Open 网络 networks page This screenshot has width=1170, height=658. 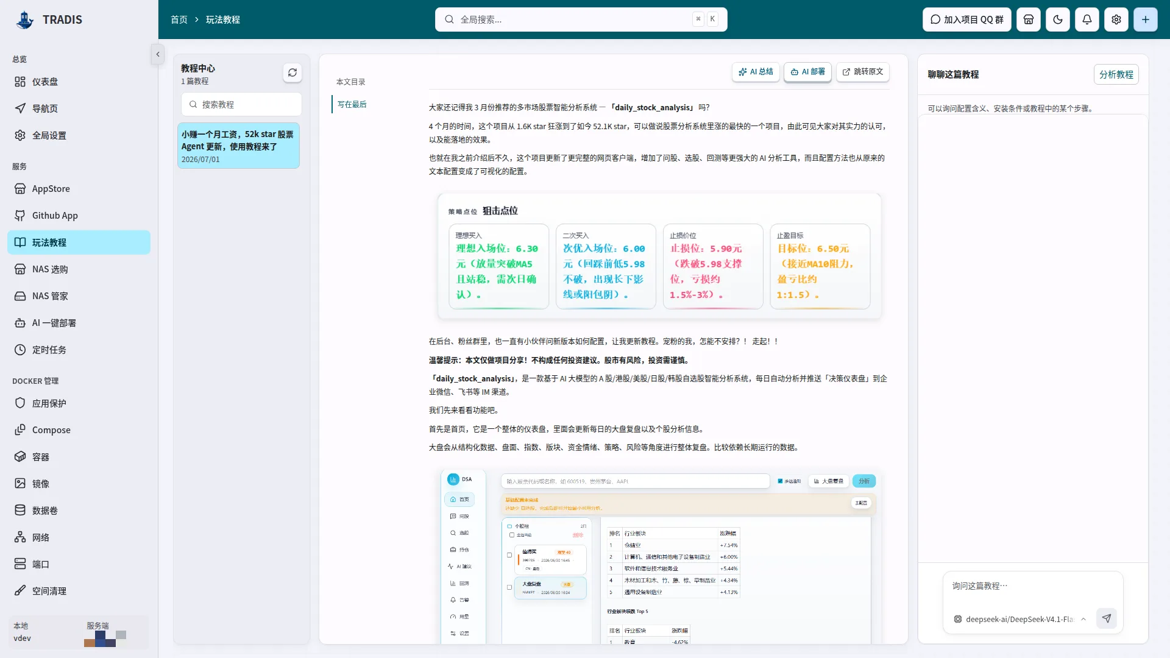(x=79, y=537)
